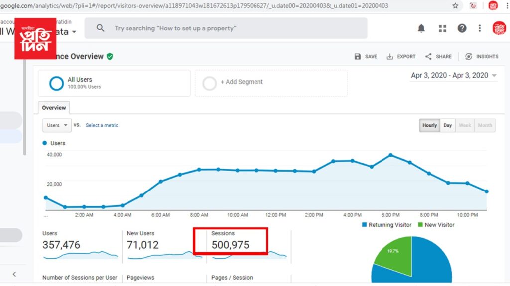510x286 pixels.
Task: Select the All Users segment
Action: point(114,83)
